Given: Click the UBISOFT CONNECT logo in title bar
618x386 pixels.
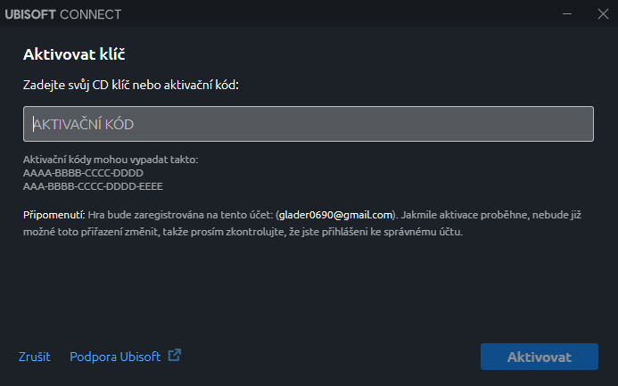Looking at the screenshot, I should 63,14.
